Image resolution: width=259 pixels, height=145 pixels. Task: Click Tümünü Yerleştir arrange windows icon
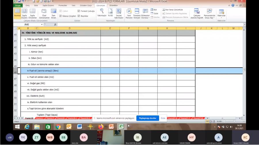tap(137, 13)
